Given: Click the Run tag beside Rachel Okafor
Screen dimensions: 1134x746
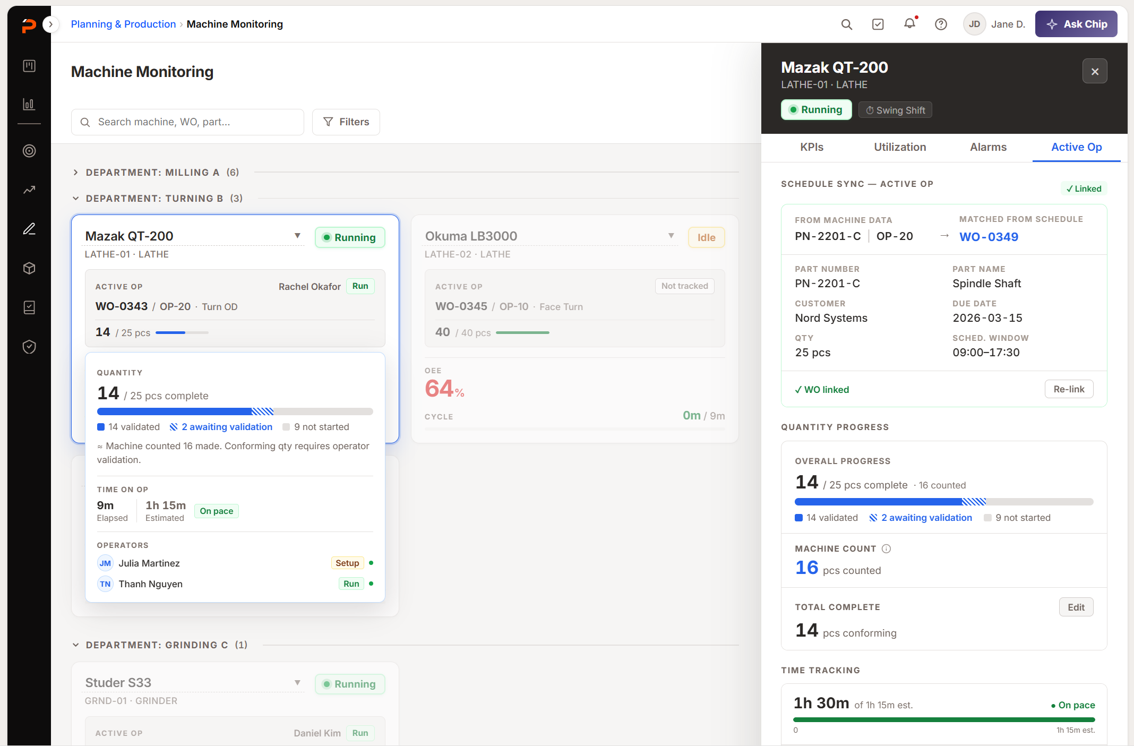Looking at the screenshot, I should coord(360,286).
